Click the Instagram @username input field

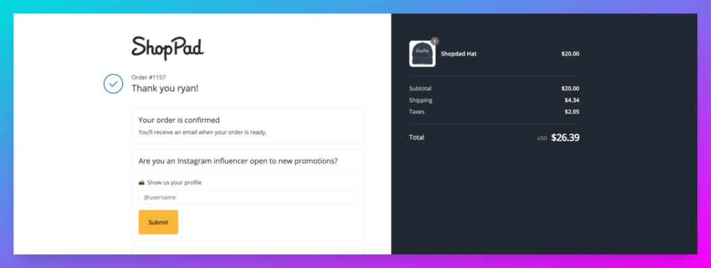pyautogui.click(x=248, y=197)
